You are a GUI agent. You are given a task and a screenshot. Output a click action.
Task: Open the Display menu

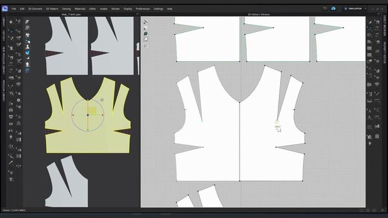128,8
